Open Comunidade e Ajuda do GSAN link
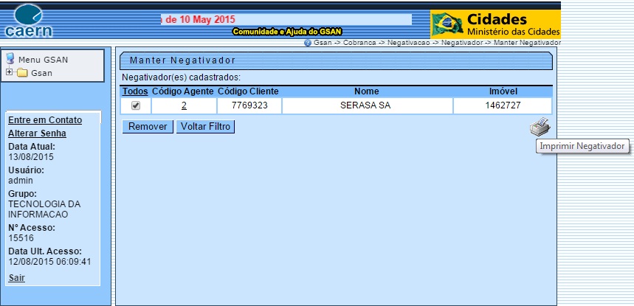The image size is (634, 306). (x=286, y=32)
